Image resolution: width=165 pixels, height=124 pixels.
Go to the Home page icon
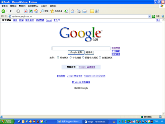pyautogui.click(x=36, y=11)
